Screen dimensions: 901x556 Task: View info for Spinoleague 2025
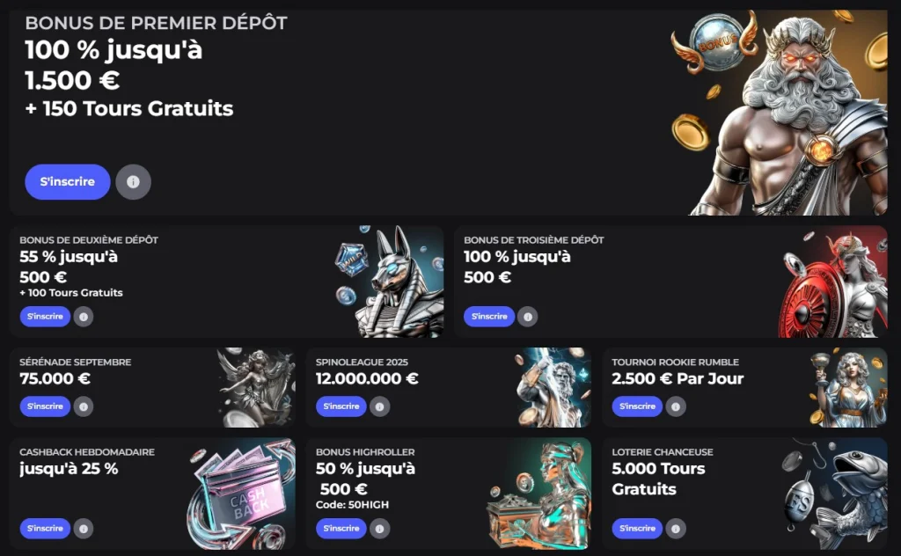click(x=379, y=406)
